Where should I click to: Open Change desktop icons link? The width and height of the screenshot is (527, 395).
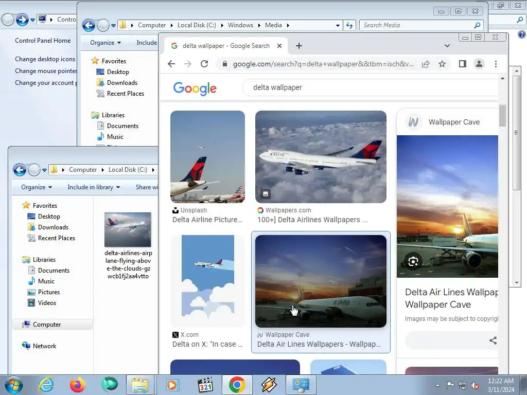[x=45, y=59]
